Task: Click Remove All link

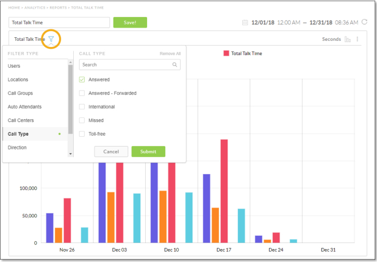Action: (170, 54)
